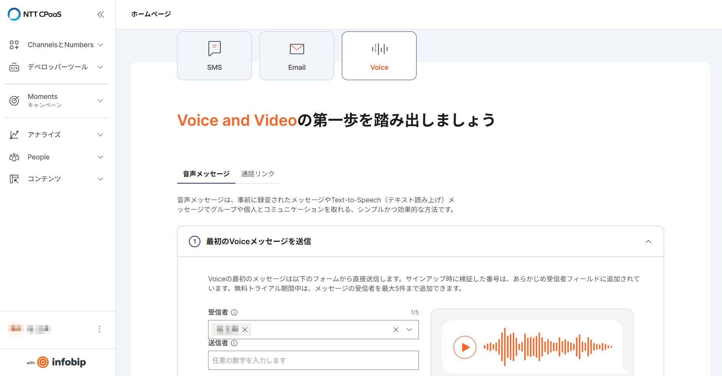The width and height of the screenshot is (722, 376).
Task: Open the 受信者 dropdown arrow
Action: tap(409, 330)
